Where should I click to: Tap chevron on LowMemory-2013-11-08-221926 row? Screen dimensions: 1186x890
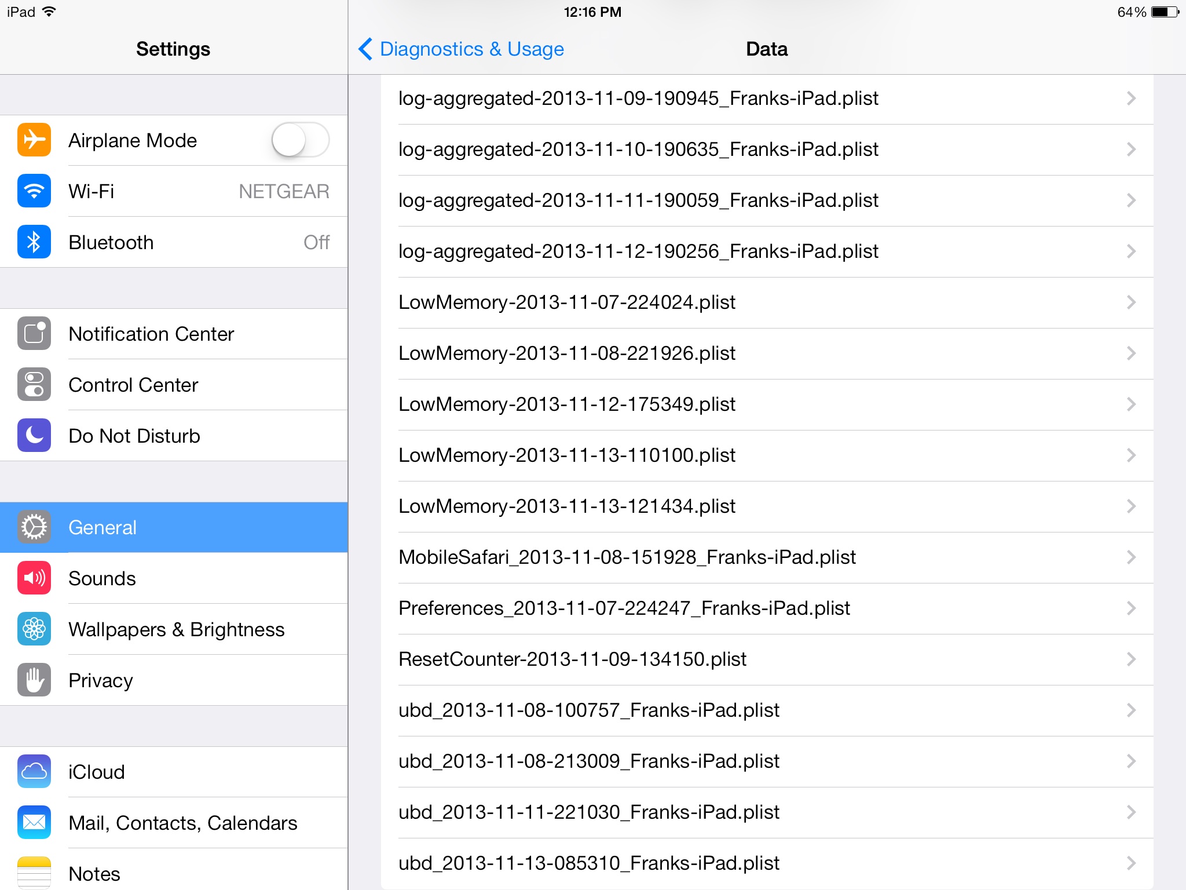(1131, 353)
